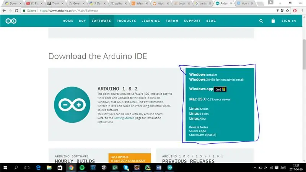Open the FORUM nav item
The image size is (306, 172).
(x=172, y=21)
